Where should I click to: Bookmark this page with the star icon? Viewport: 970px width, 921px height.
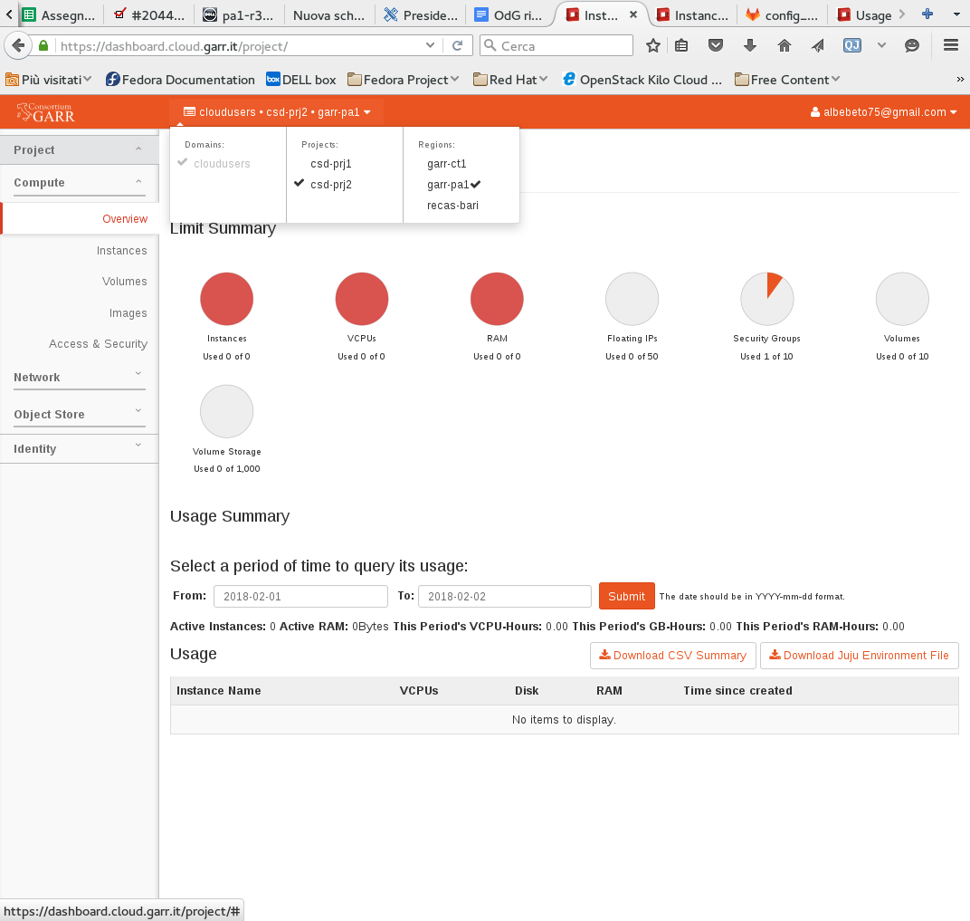652,45
